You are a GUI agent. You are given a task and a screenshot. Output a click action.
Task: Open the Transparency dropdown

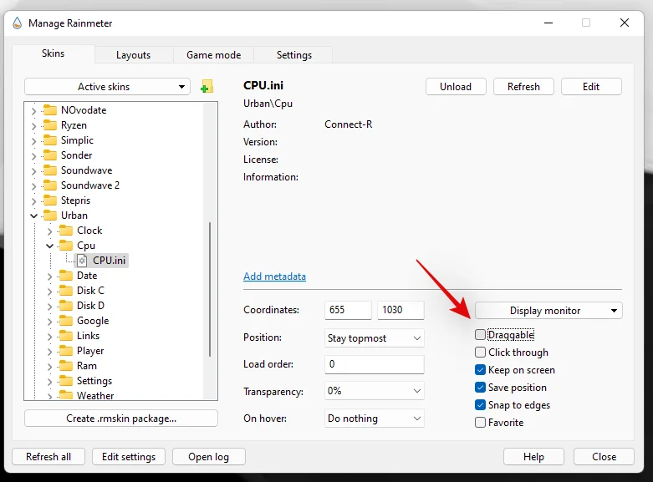(x=374, y=391)
